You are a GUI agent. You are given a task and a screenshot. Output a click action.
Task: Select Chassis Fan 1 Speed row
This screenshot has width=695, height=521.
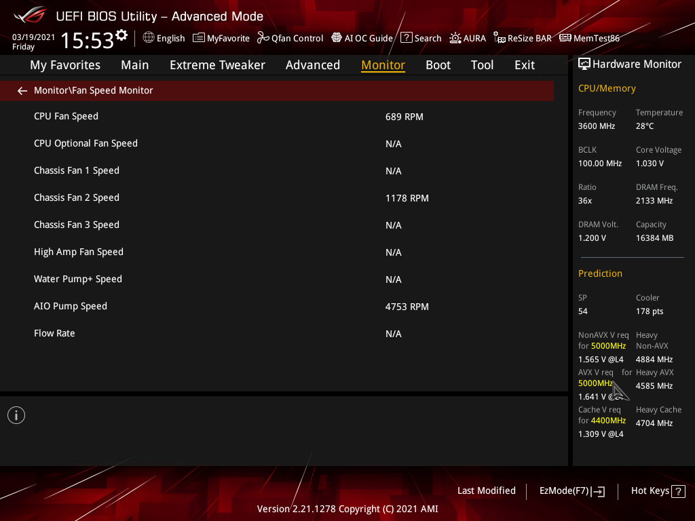pos(277,170)
